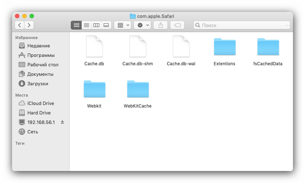Go back to previous folder
The image size is (305, 183).
(x=20, y=25)
